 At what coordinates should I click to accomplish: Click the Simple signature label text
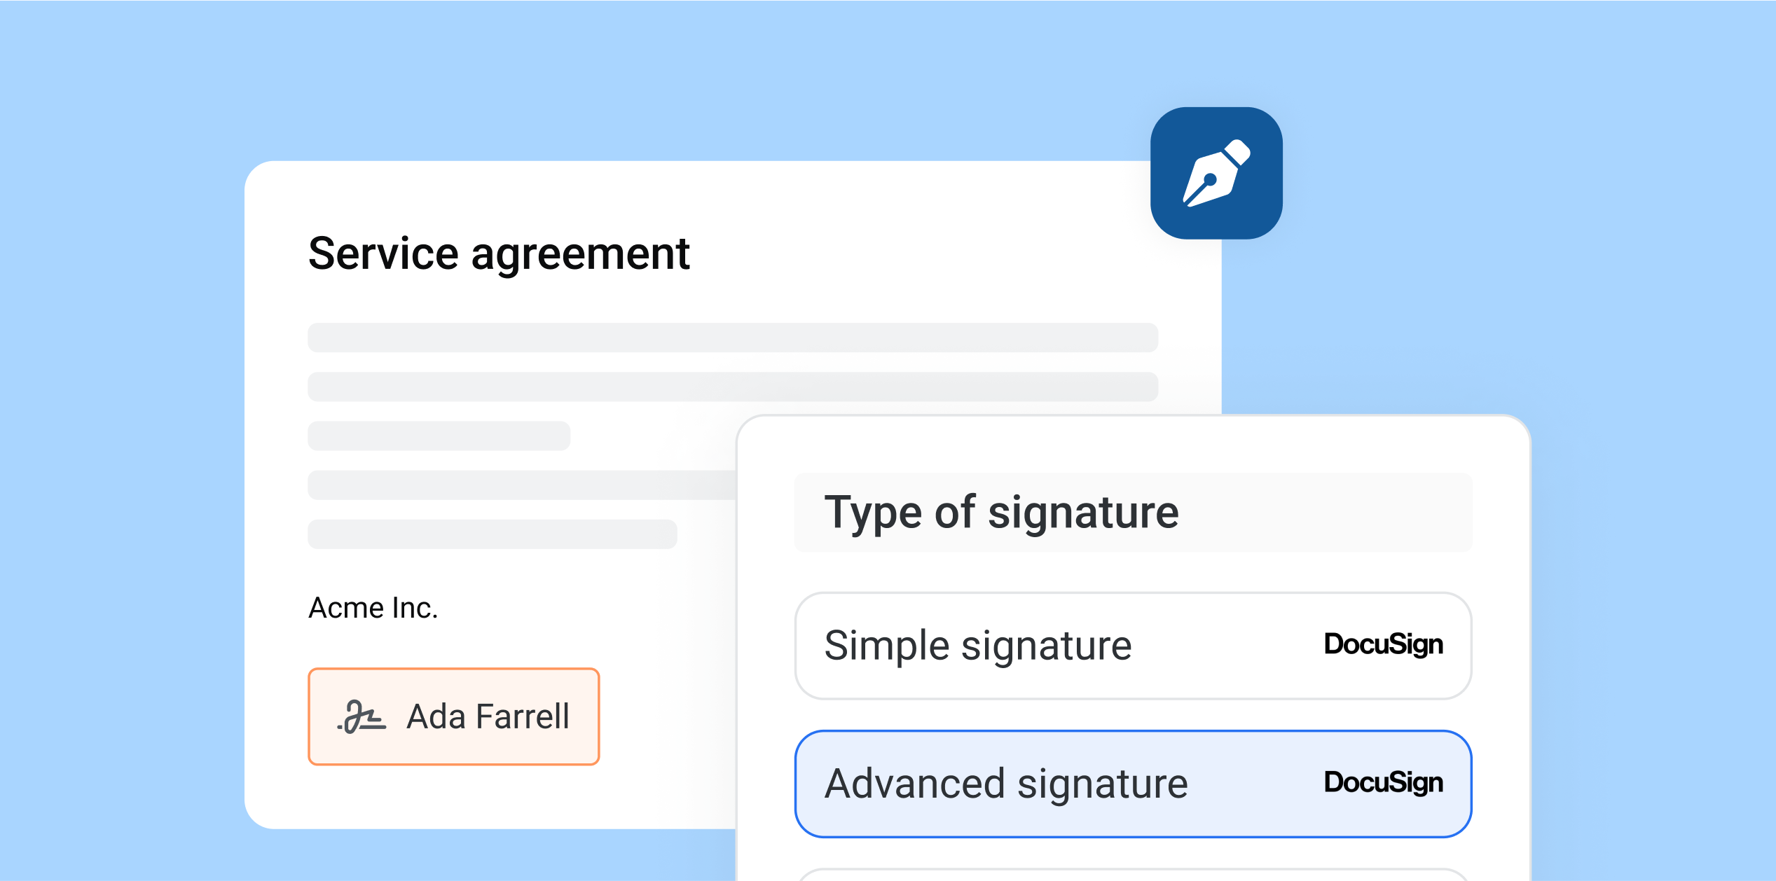tap(978, 646)
